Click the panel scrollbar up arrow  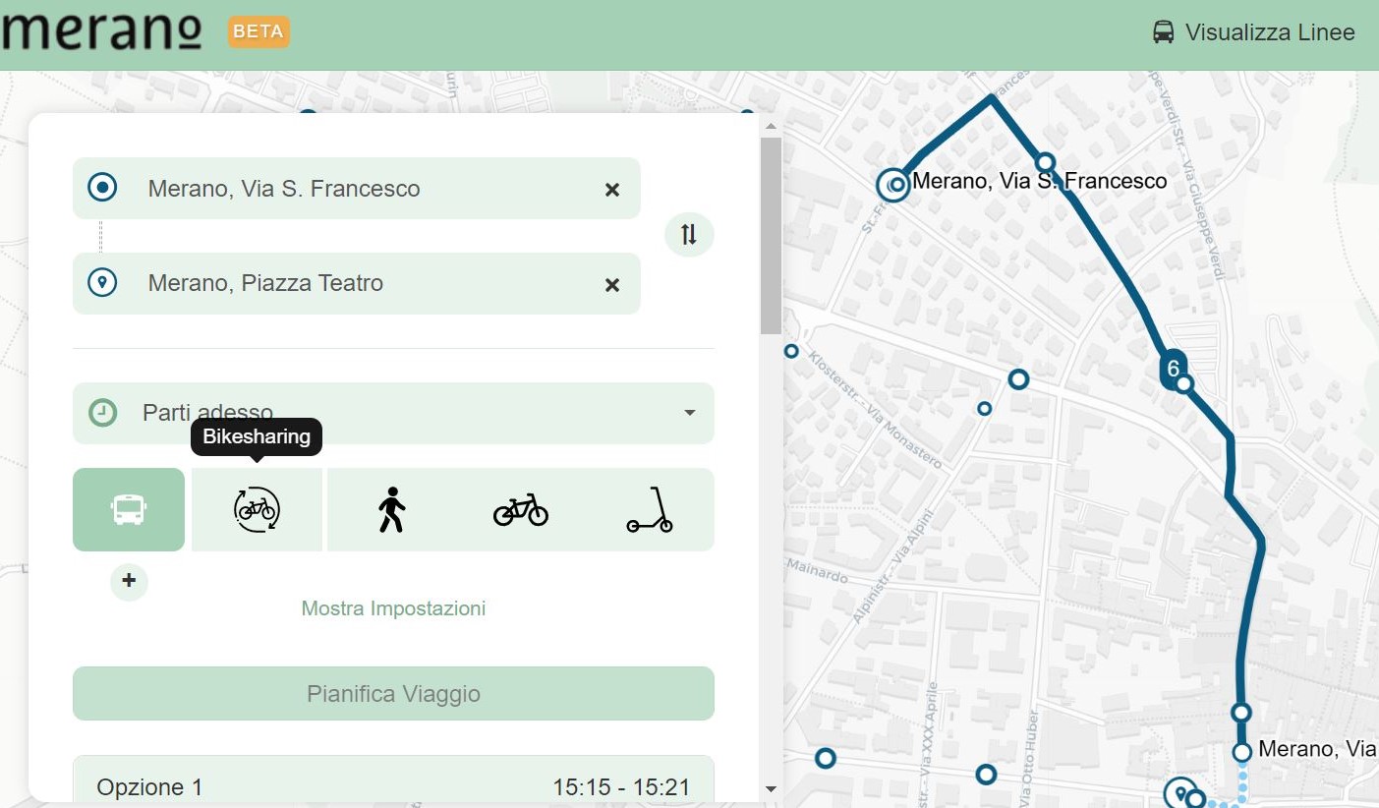[x=771, y=126]
